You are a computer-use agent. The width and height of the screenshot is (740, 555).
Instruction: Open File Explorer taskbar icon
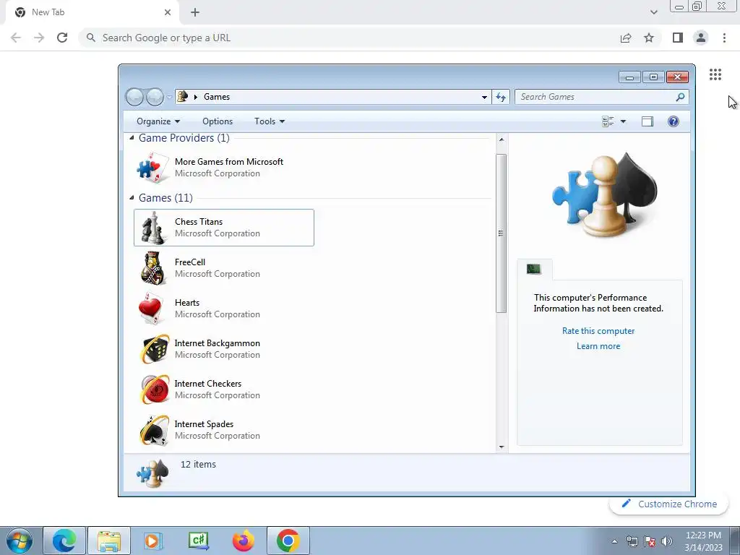click(x=109, y=541)
